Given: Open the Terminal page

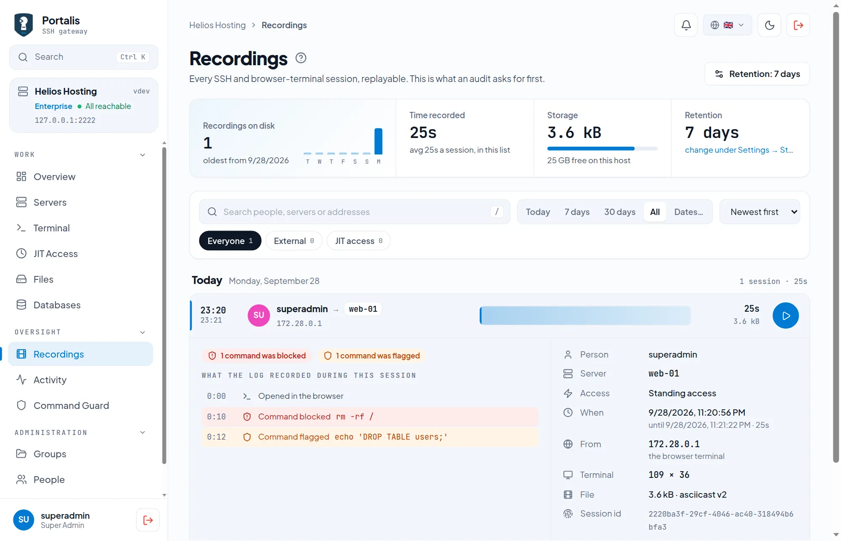Looking at the screenshot, I should [x=81, y=228].
